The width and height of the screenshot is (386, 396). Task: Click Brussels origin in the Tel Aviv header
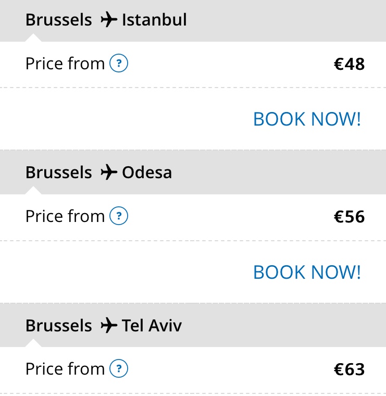click(x=58, y=326)
